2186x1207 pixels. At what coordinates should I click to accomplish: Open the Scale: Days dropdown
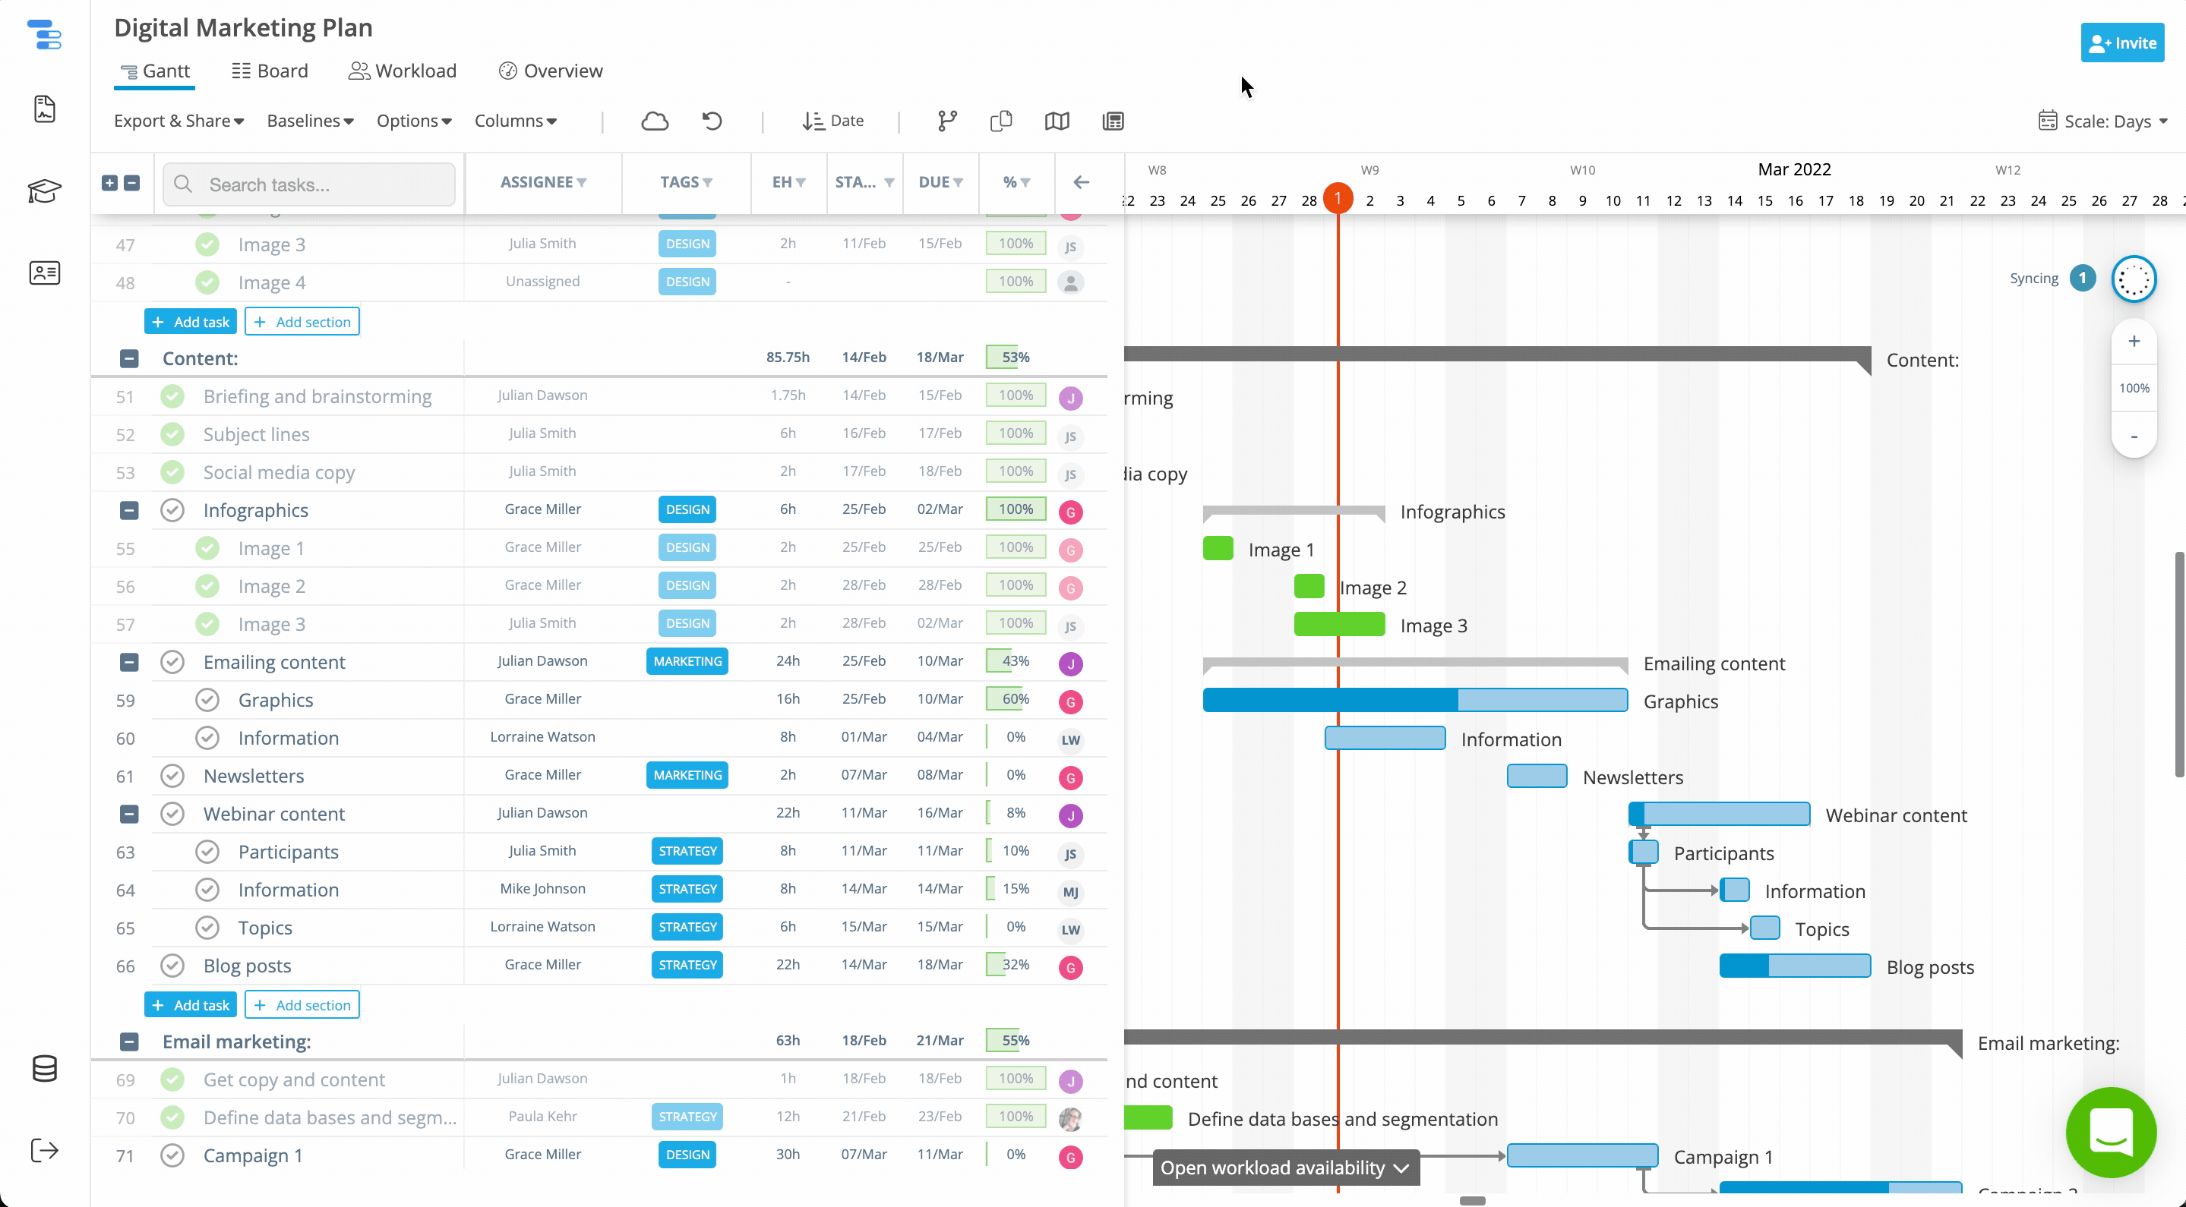pos(2104,121)
